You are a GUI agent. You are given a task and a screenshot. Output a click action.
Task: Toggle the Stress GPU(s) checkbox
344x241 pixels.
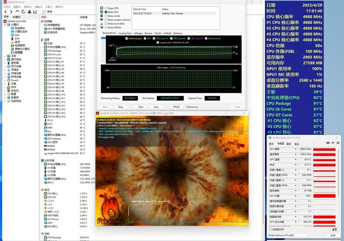pyautogui.click(x=107, y=27)
